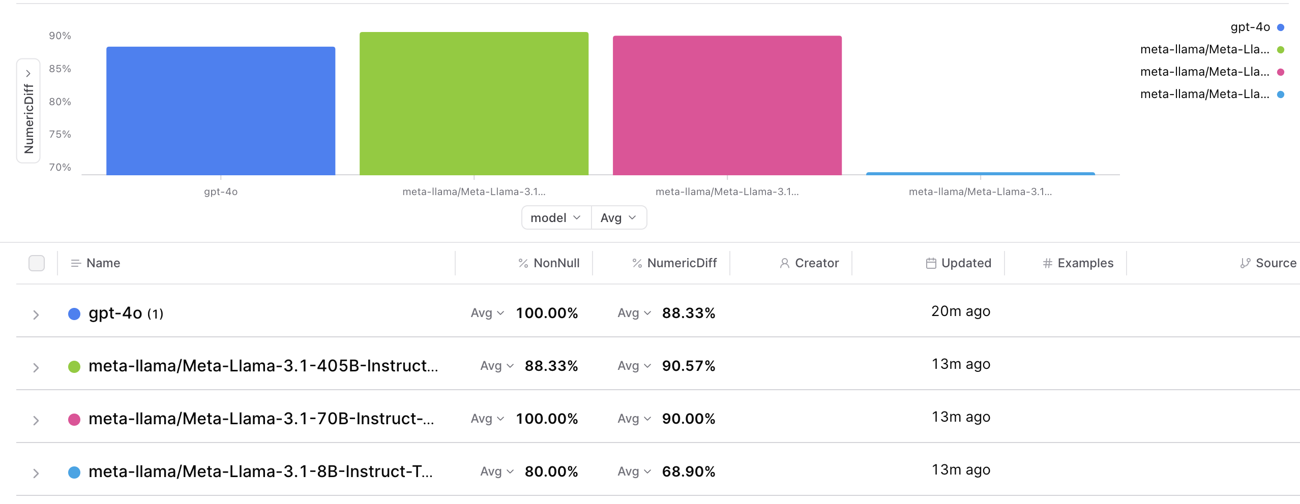Expand the gpt-4o experiment group row

click(36, 314)
